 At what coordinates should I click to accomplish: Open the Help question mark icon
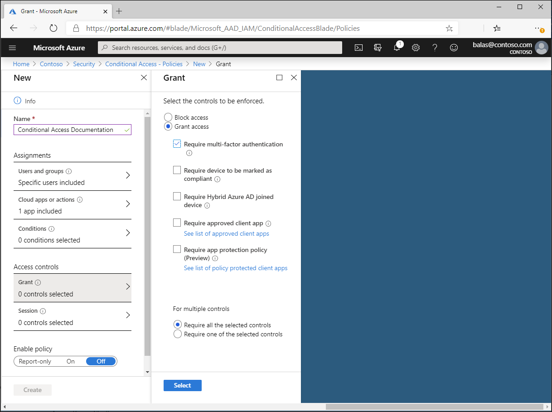pyautogui.click(x=435, y=48)
